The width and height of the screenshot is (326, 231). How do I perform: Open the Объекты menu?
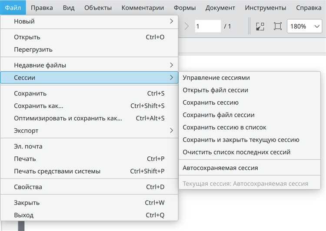click(x=98, y=8)
